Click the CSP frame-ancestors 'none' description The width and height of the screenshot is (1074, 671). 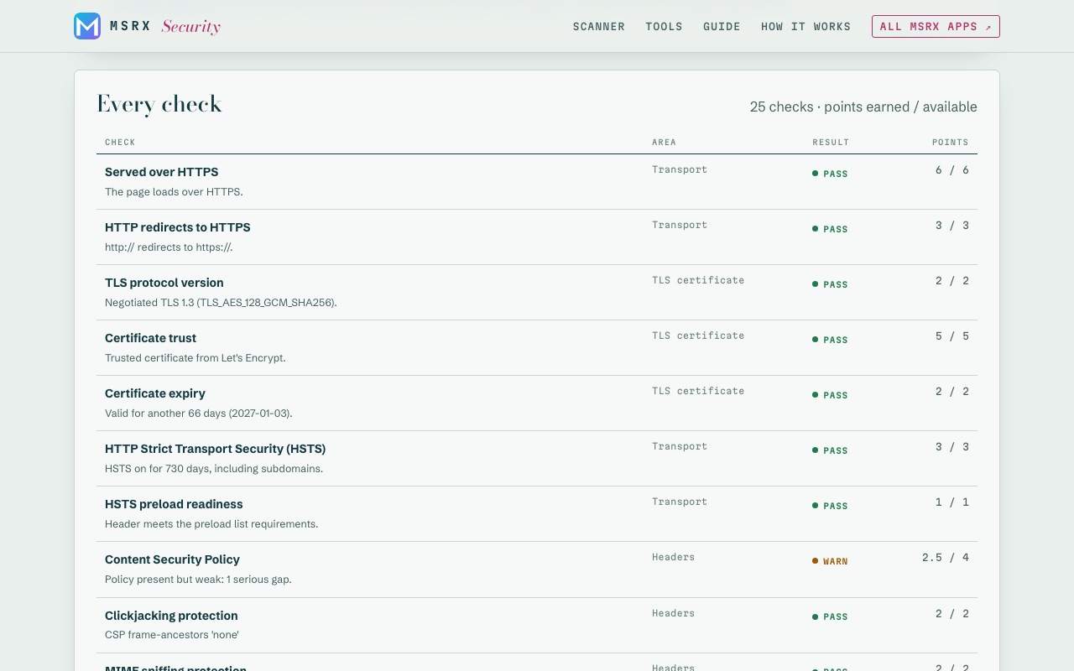(x=172, y=635)
